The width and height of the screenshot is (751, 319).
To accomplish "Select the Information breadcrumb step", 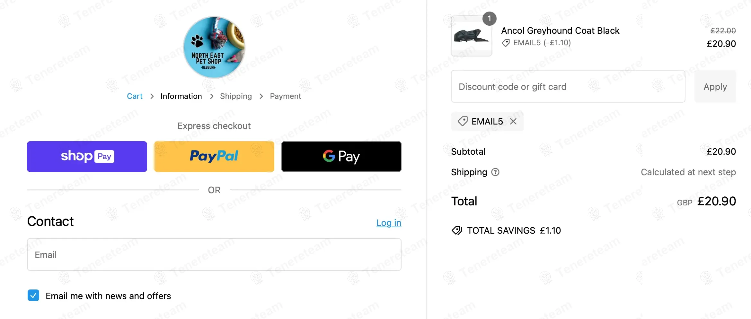I will coord(181,96).
